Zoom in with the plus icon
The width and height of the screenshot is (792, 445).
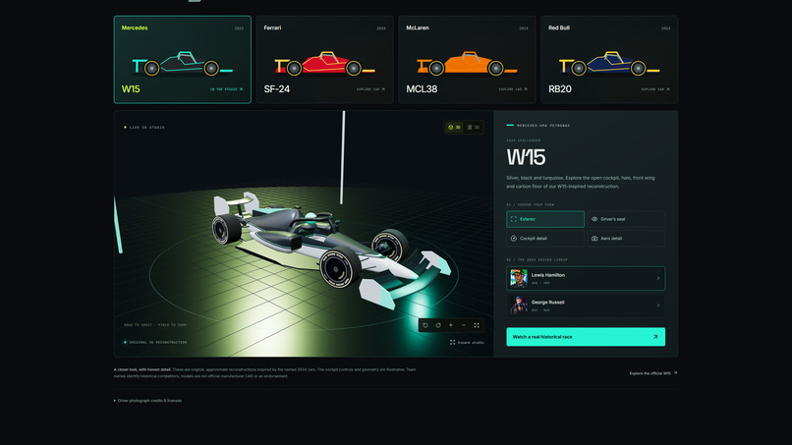point(451,325)
